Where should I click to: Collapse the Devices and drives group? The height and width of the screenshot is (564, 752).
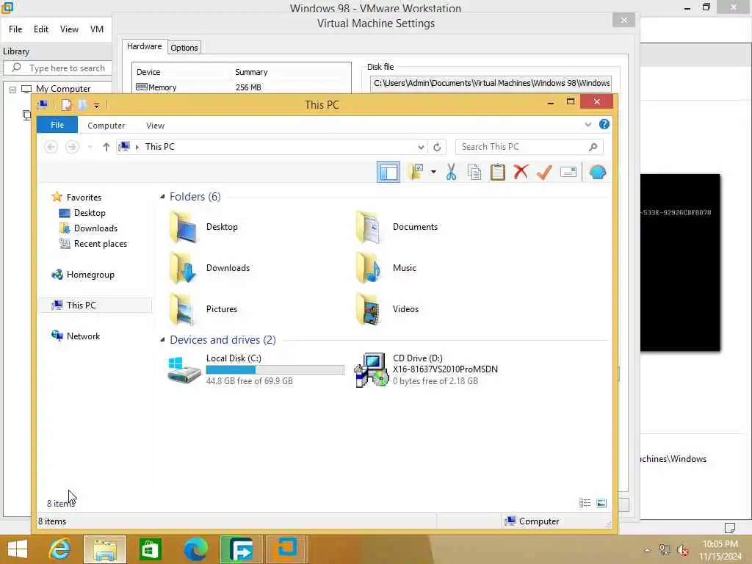162,339
